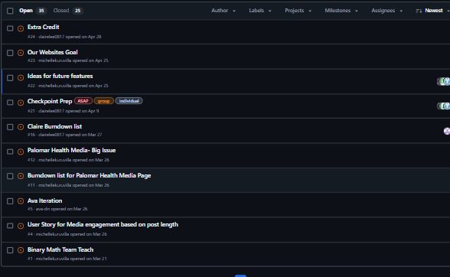Check the Our Websites Goal checkbox
Viewport: 450px width, 277px height.
(x=10, y=53)
